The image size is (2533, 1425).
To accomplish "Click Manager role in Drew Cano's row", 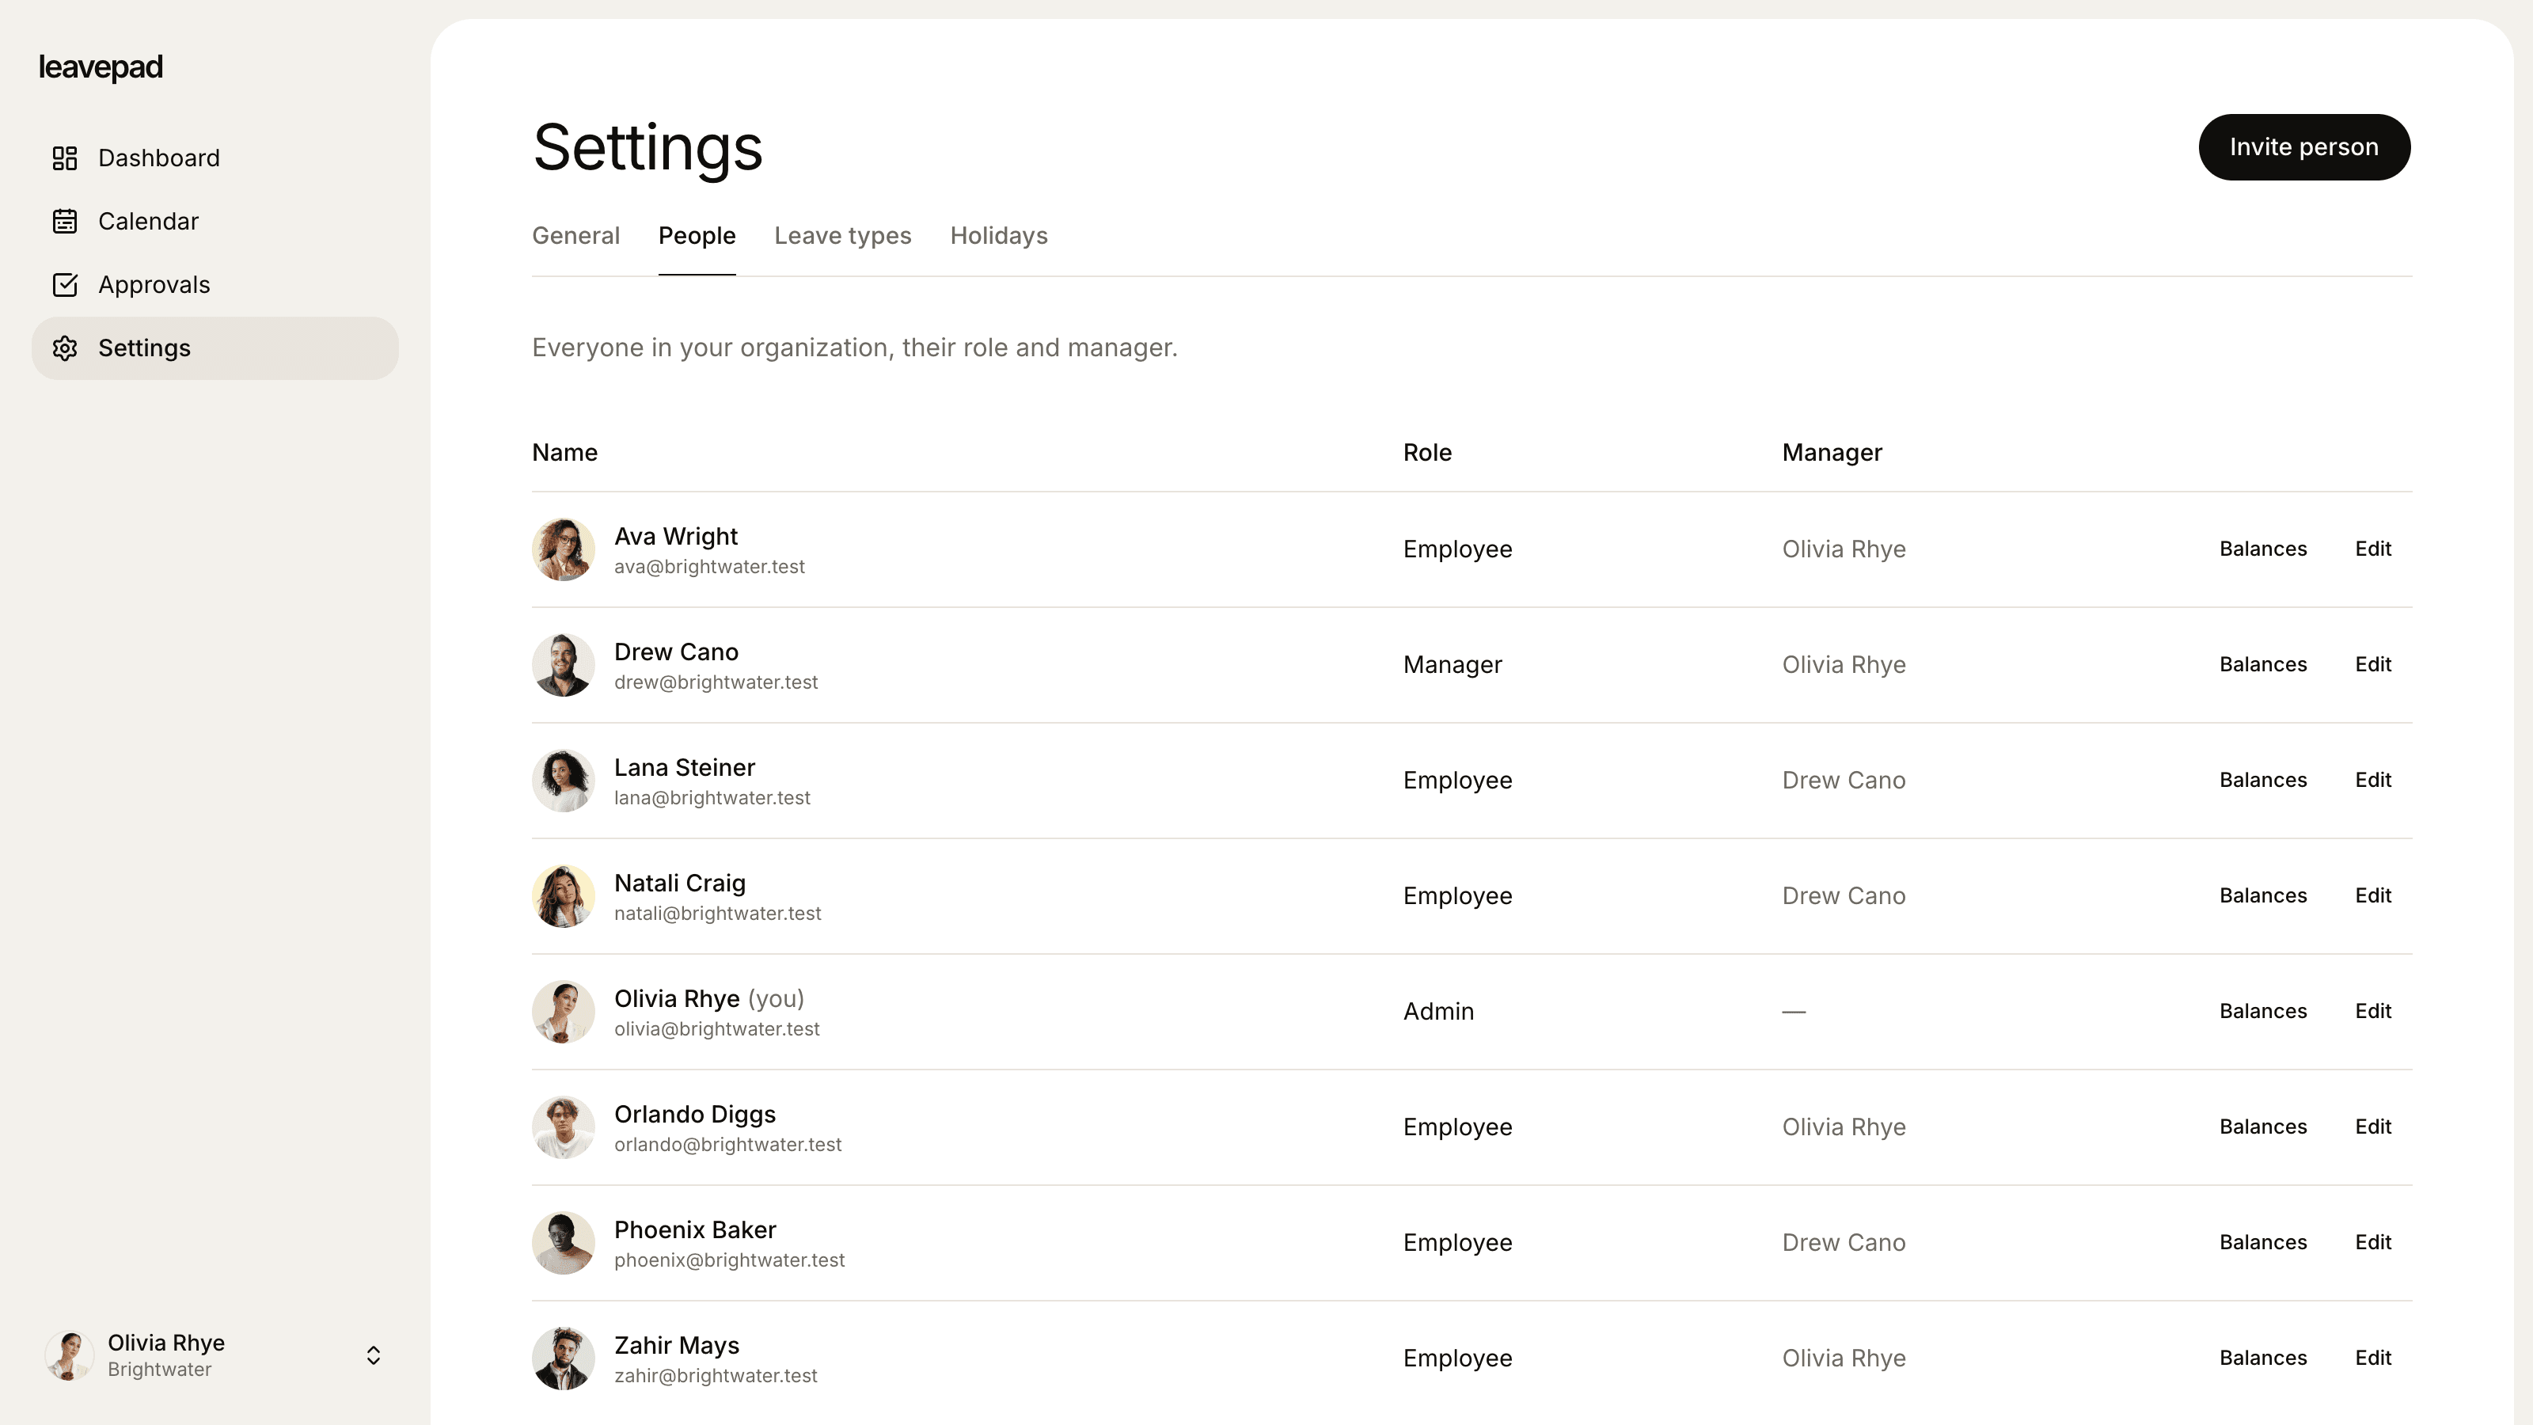I will click(x=1453, y=665).
